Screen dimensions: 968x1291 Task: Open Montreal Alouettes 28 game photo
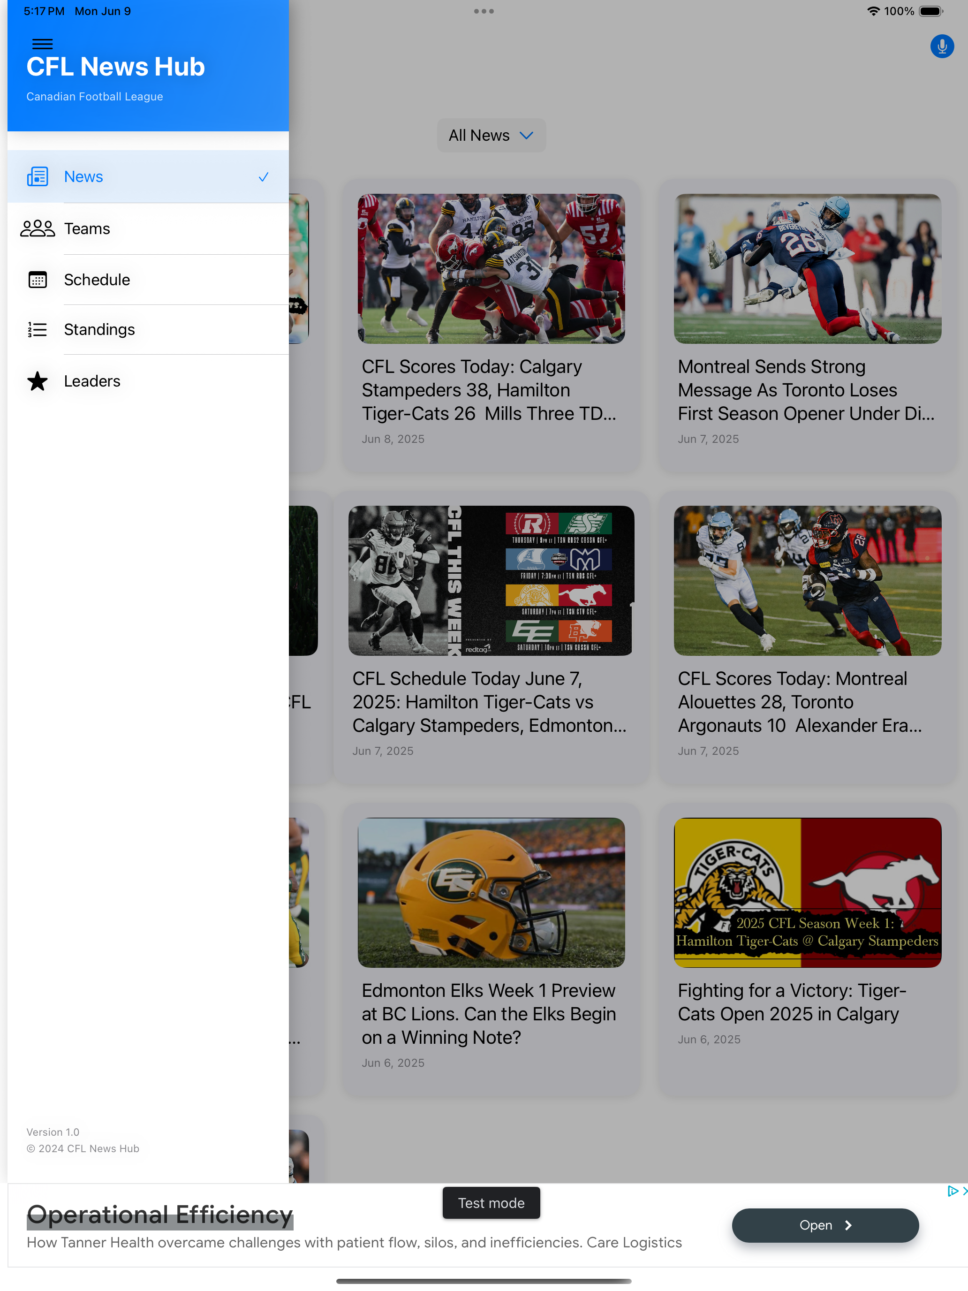click(x=808, y=581)
